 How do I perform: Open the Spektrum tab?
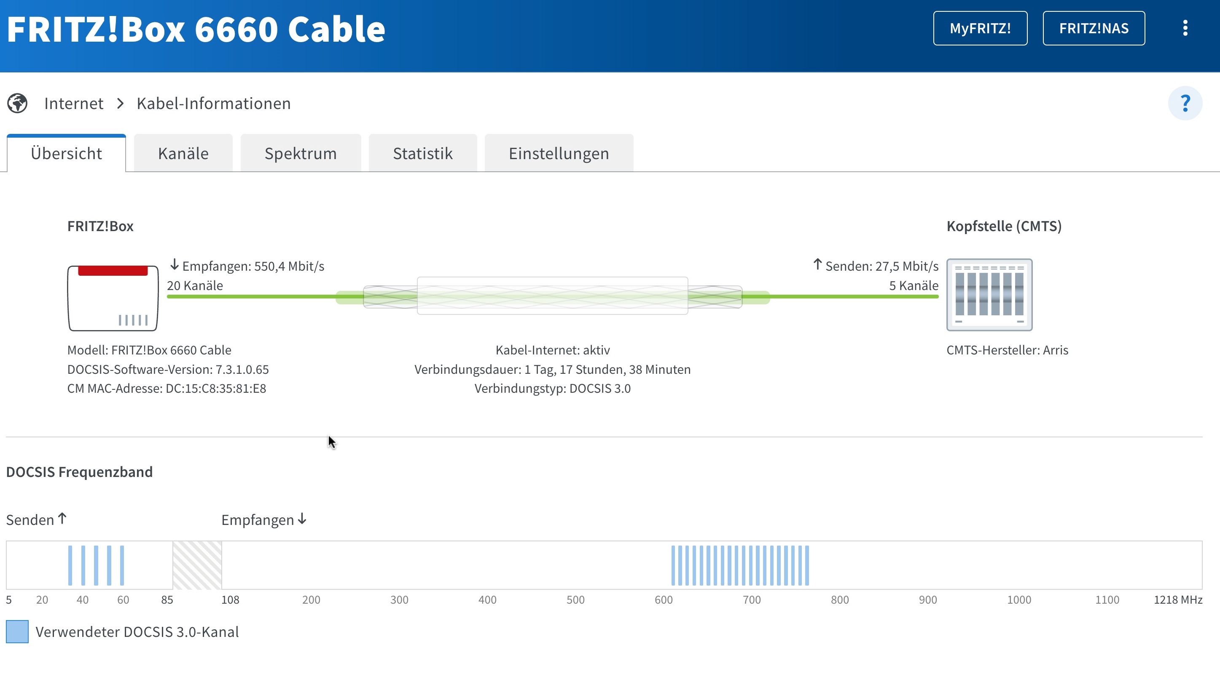[301, 153]
